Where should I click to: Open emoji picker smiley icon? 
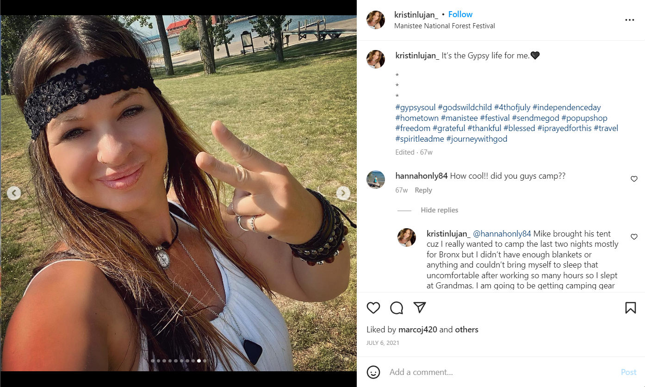click(x=373, y=372)
